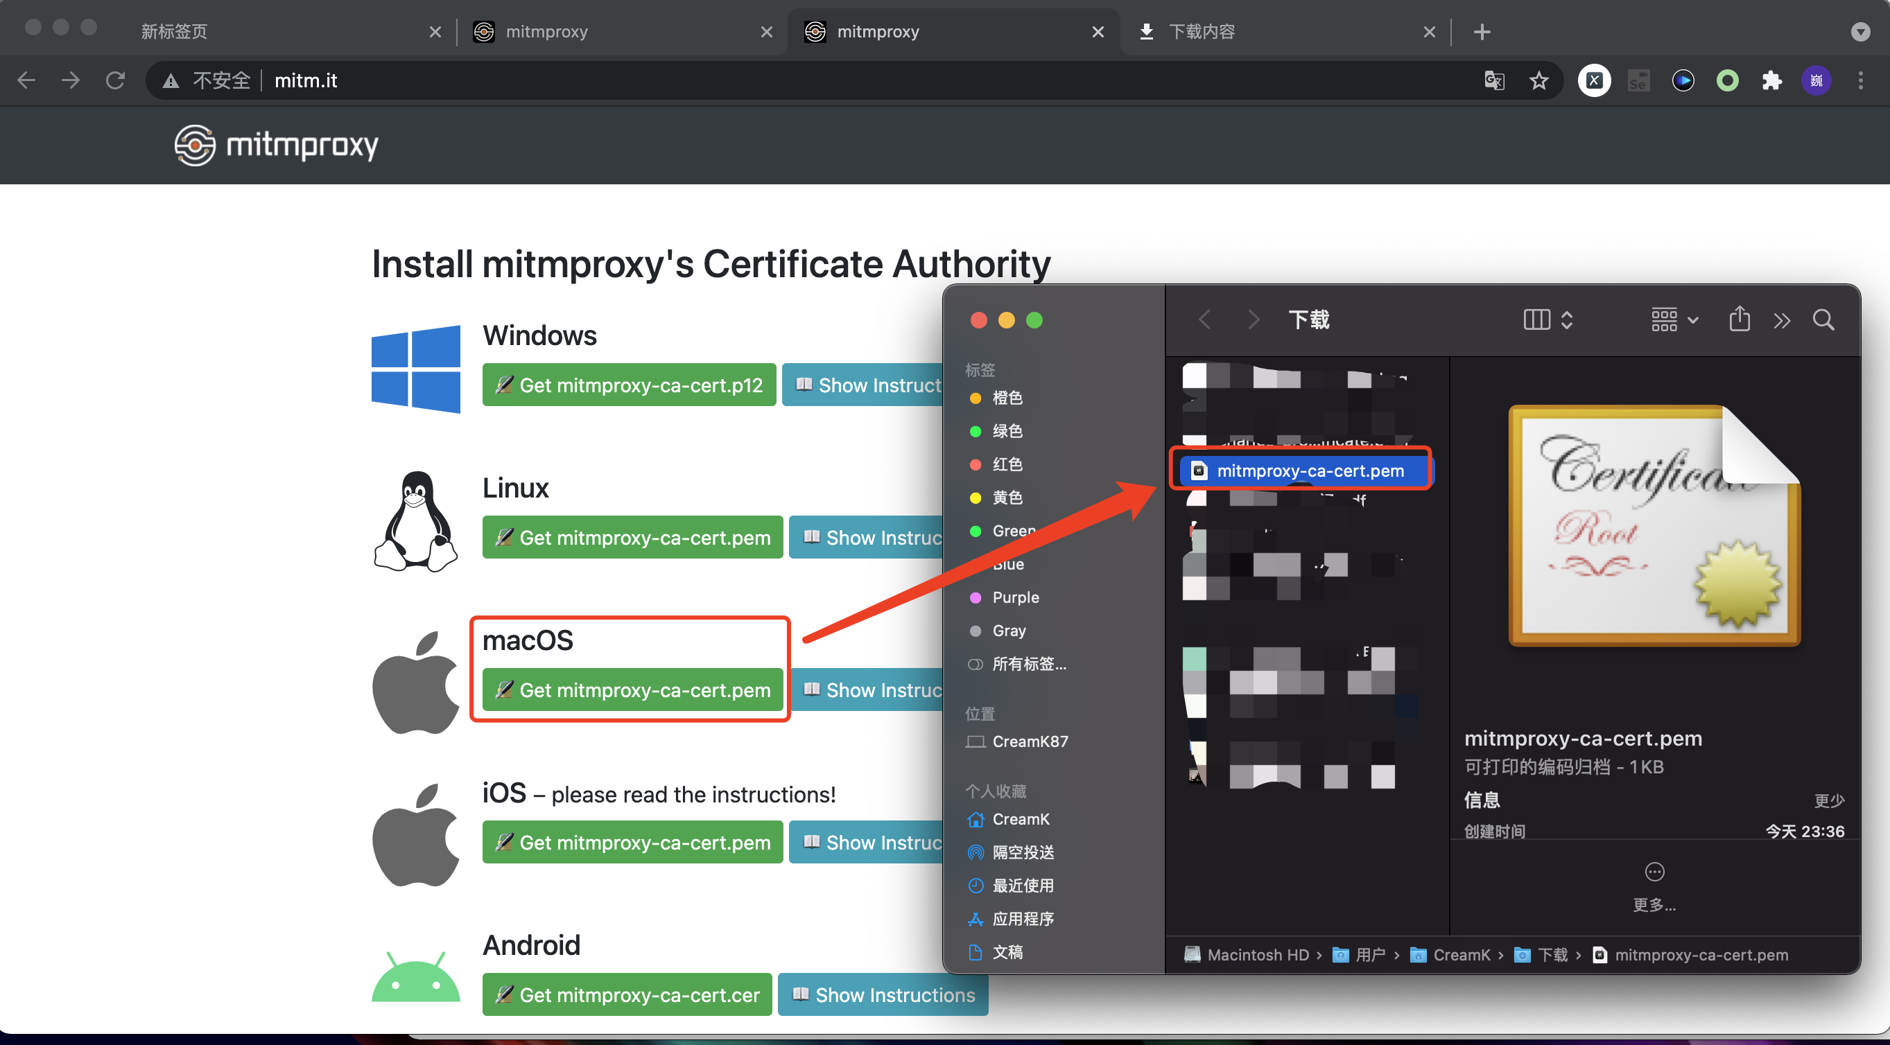Open the purple profile avatar in Chrome
This screenshot has width=1890, height=1045.
tap(1816, 80)
